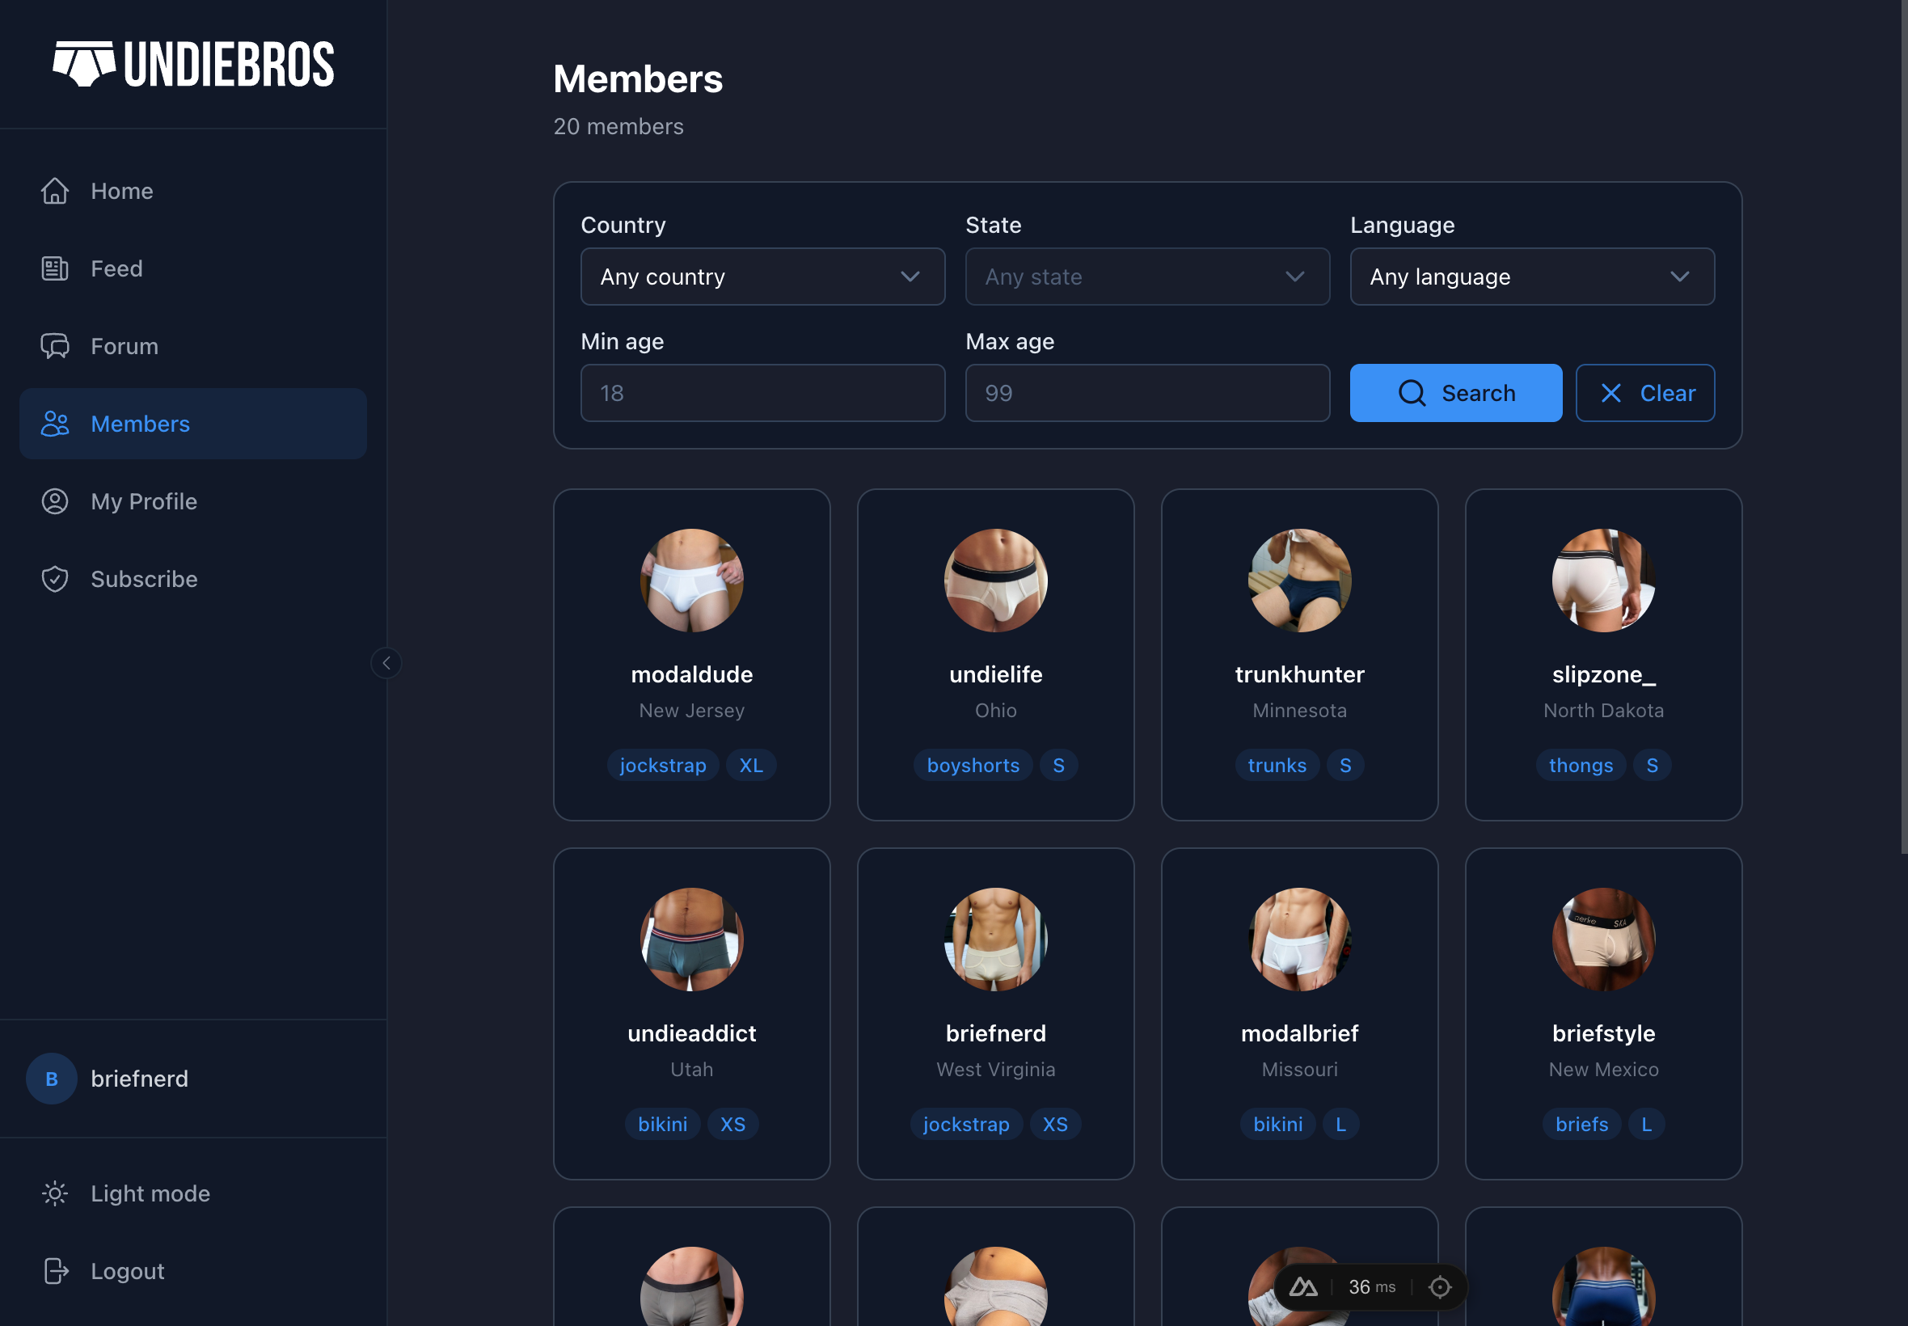Open the Any language dropdown
Image resolution: width=1908 pixels, height=1326 pixels.
(x=1531, y=277)
